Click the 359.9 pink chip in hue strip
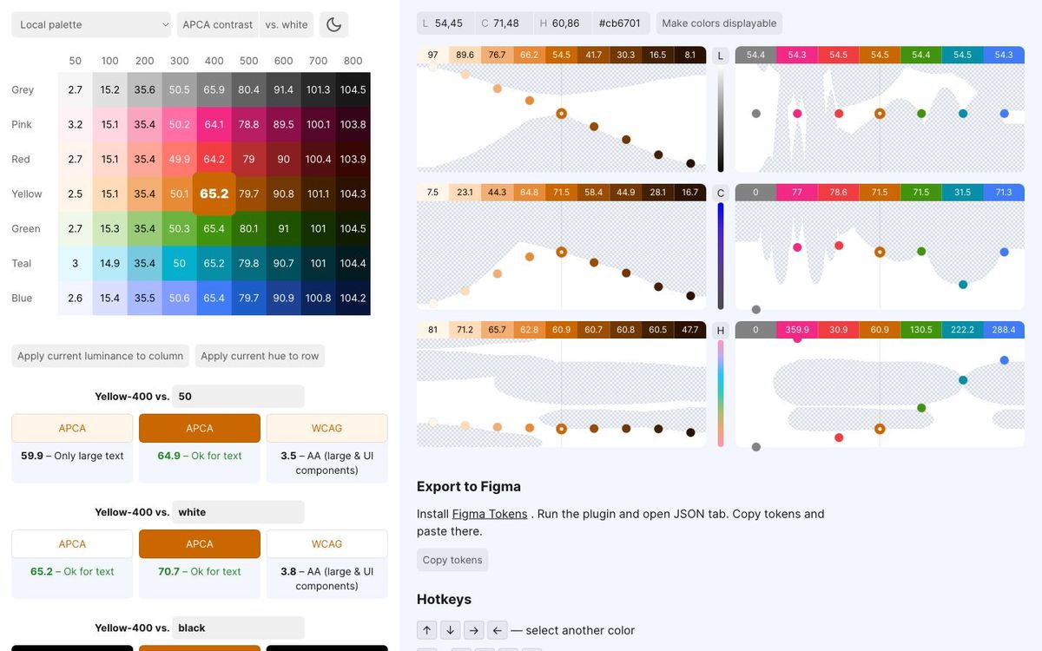 click(x=797, y=330)
